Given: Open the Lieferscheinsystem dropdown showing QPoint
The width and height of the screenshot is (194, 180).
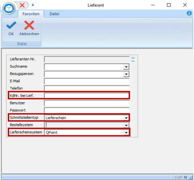Looking at the screenshot, I should point(126,133).
